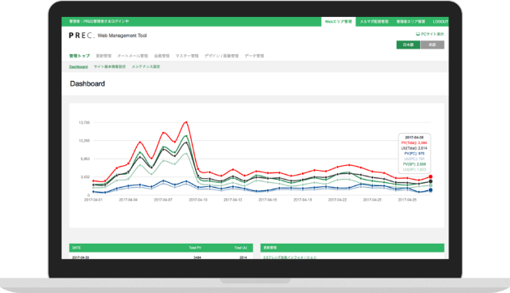The height and width of the screenshot is (293, 510).
Task: Open the 管理トップ menu
Action: [x=79, y=56]
